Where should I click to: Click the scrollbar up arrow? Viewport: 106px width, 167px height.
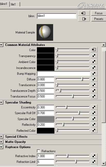coord(104,45)
